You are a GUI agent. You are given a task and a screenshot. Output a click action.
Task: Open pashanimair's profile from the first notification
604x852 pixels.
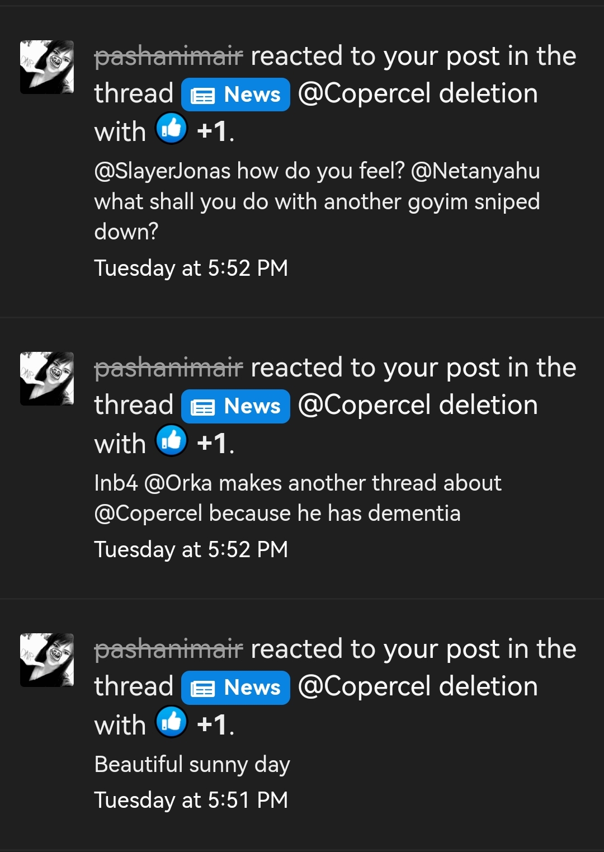click(168, 56)
